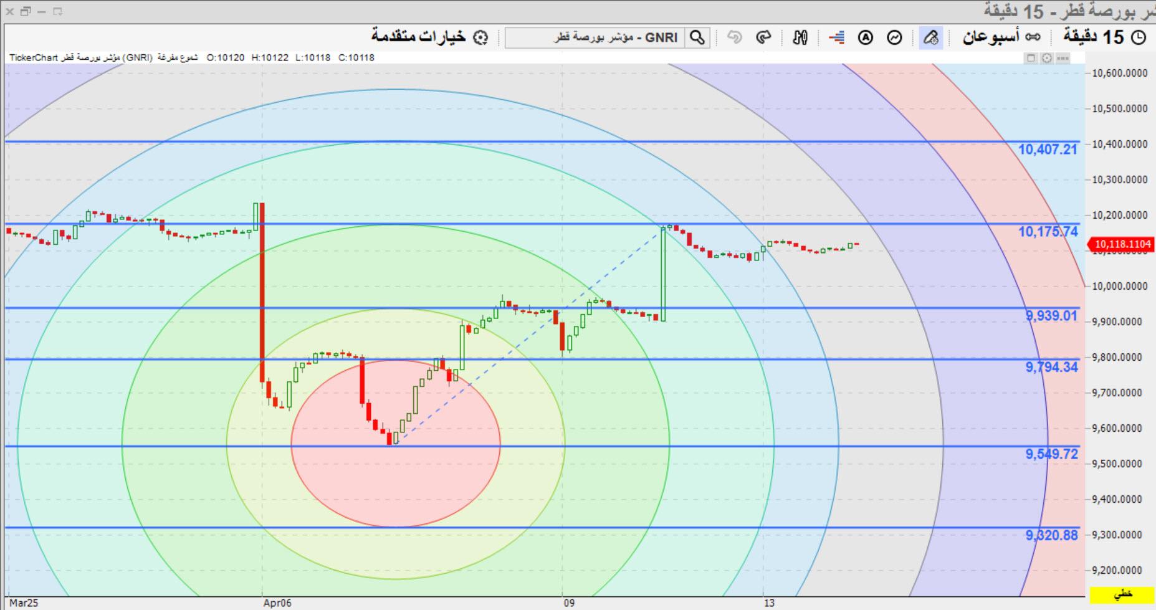Click the yellow خطي linear scale button

point(1122,594)
